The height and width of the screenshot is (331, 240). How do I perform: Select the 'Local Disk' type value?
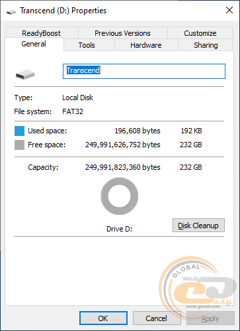[77, 98]
